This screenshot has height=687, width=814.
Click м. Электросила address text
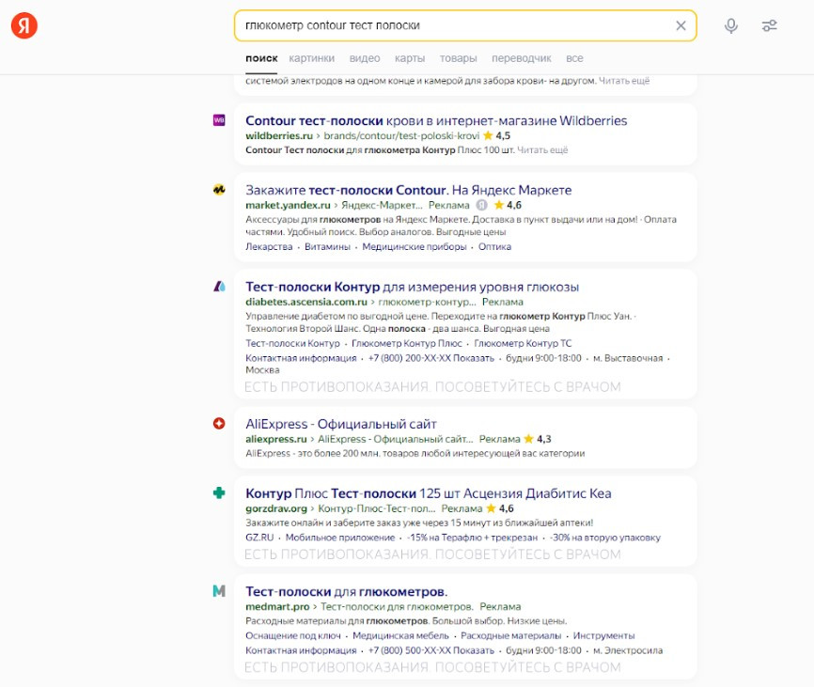tap(628, 650)
